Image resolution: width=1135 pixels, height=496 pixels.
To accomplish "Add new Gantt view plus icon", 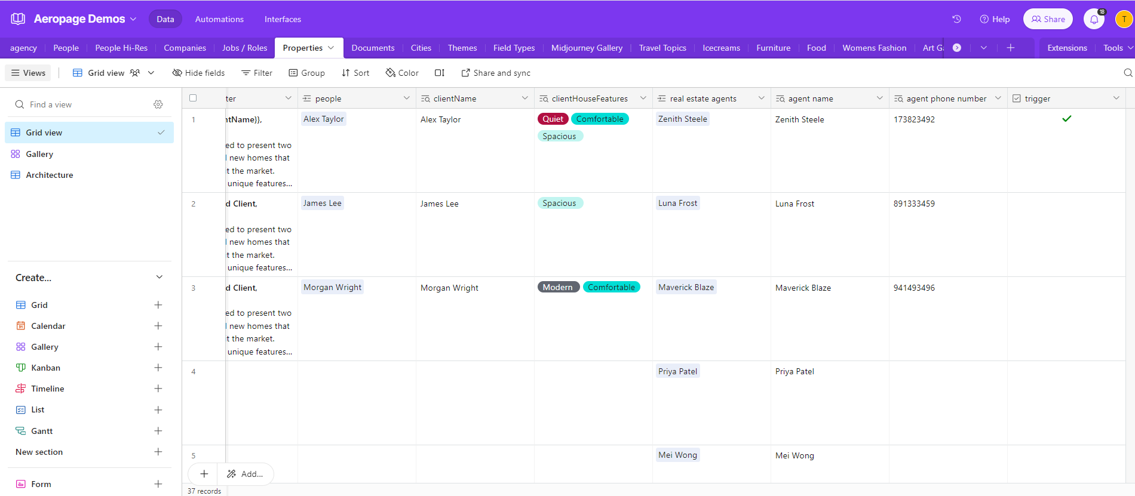I will (158, 431).
